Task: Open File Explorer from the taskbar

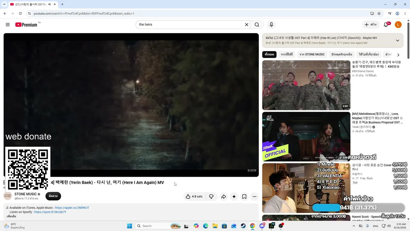Action: point(215,226)
